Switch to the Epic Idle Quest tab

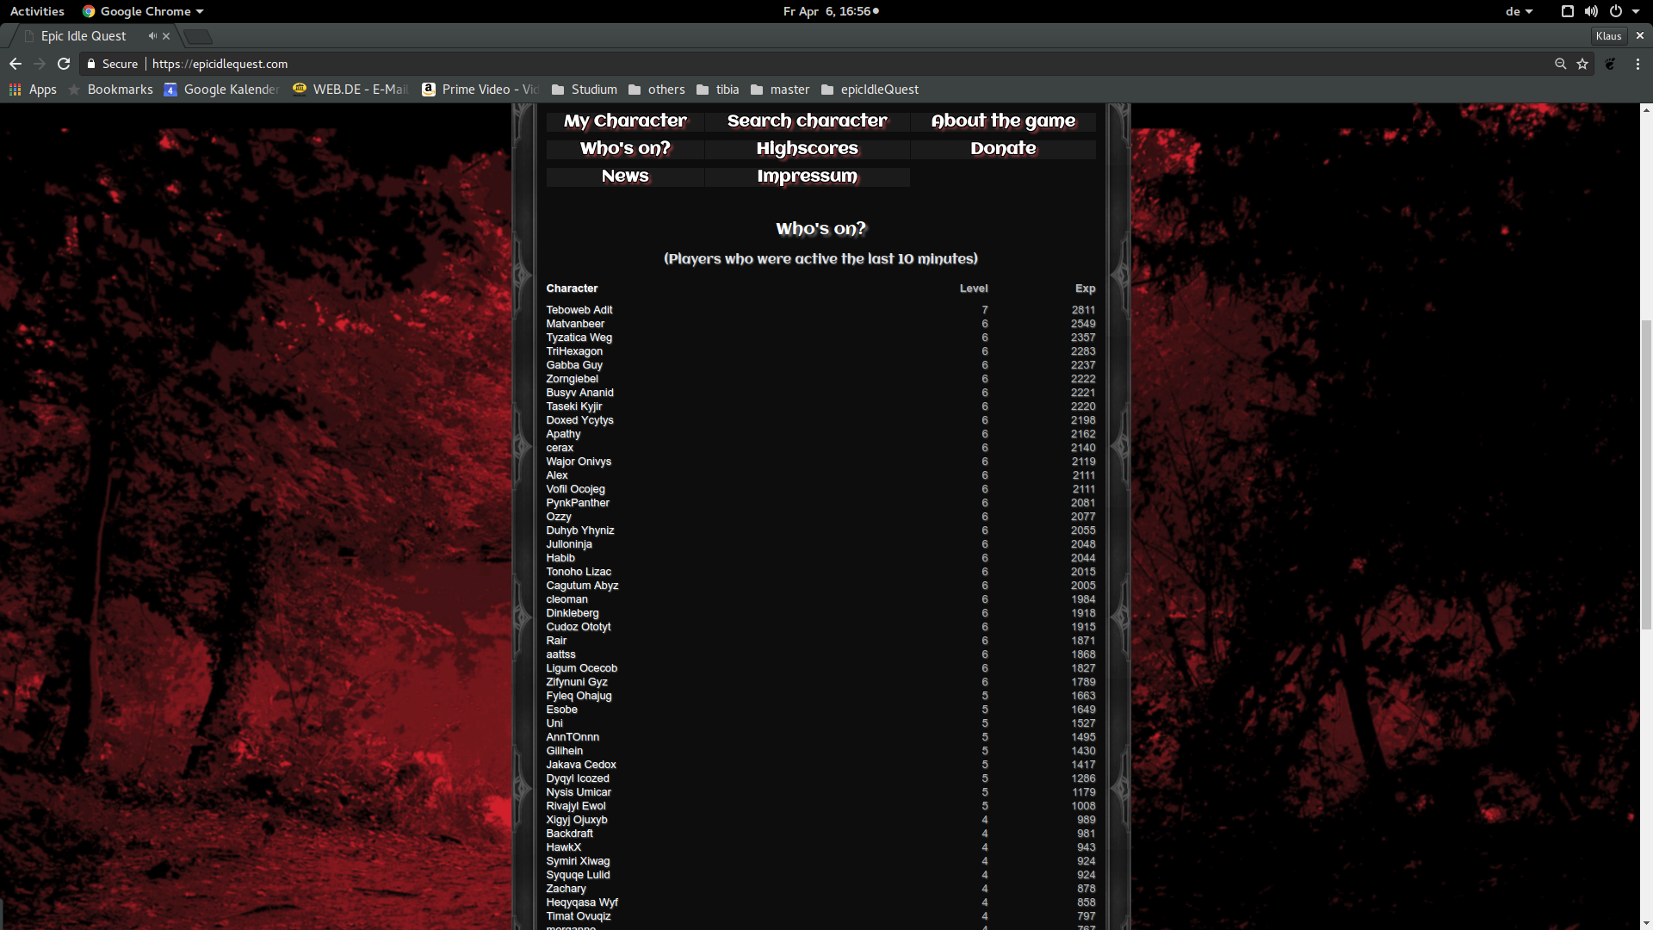tap(84, 36)
